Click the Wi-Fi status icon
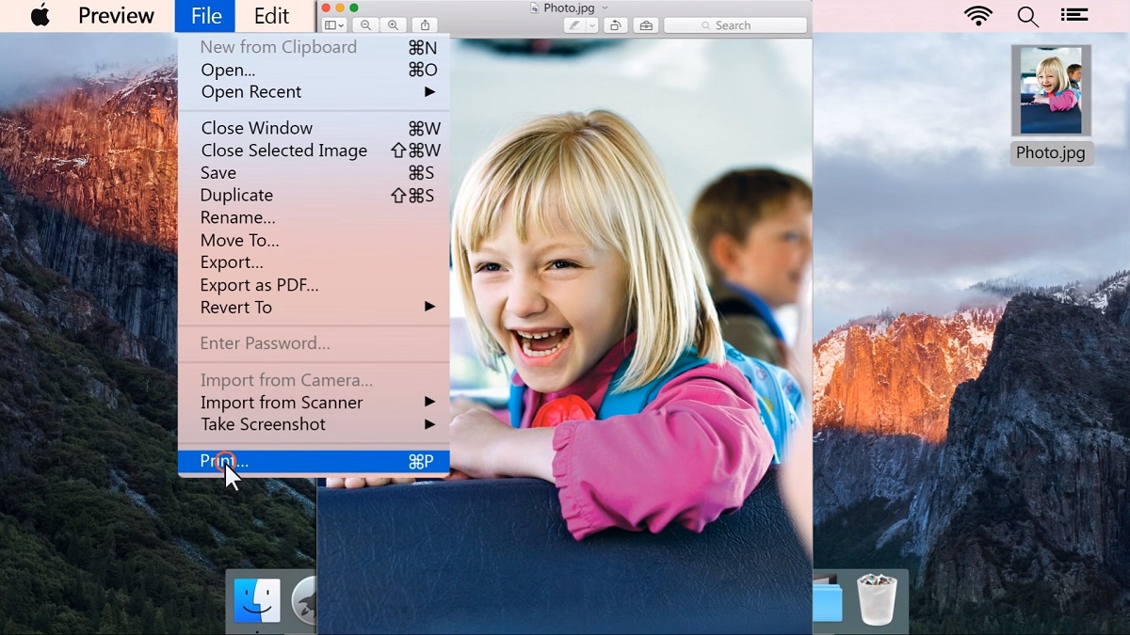 (x=978, y=16)
